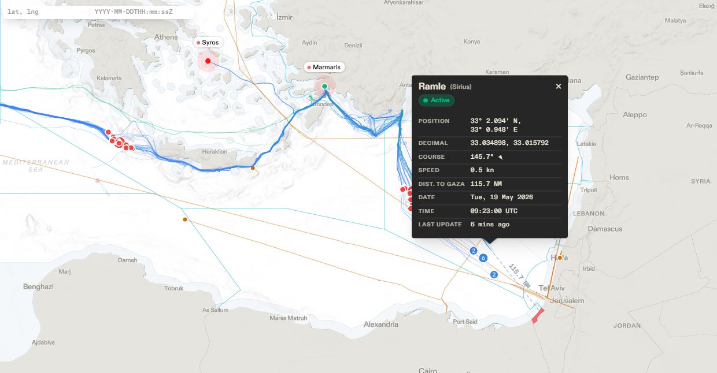The width and height of the screenshot is (717, 373).
Task: Click the rotated 115.7 NM label on the dashed line
Action: [x=519, y=277]
